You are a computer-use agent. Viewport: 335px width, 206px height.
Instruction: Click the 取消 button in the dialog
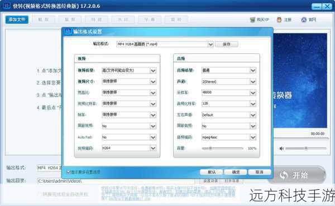pyautogui.click(x=260, y=172)
